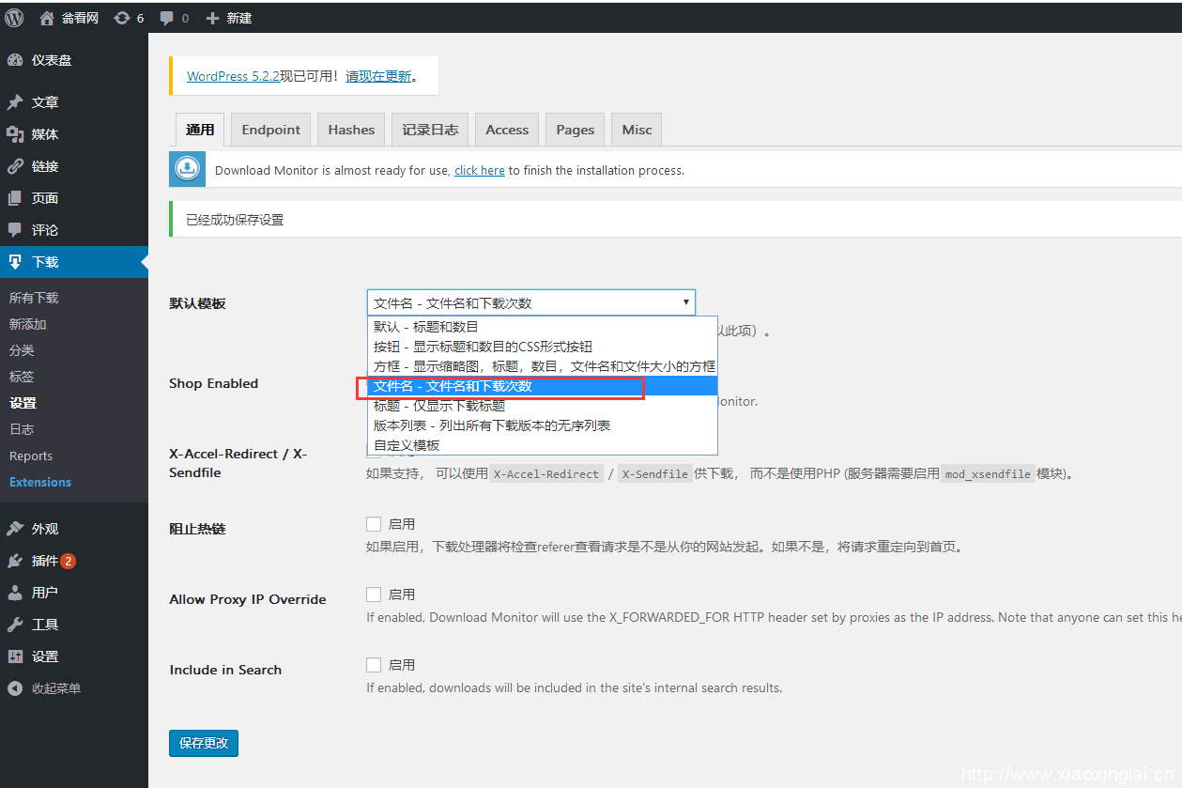
Task: Enable Allow Proxy IP Override checkbox
Action: coord(374,595)
